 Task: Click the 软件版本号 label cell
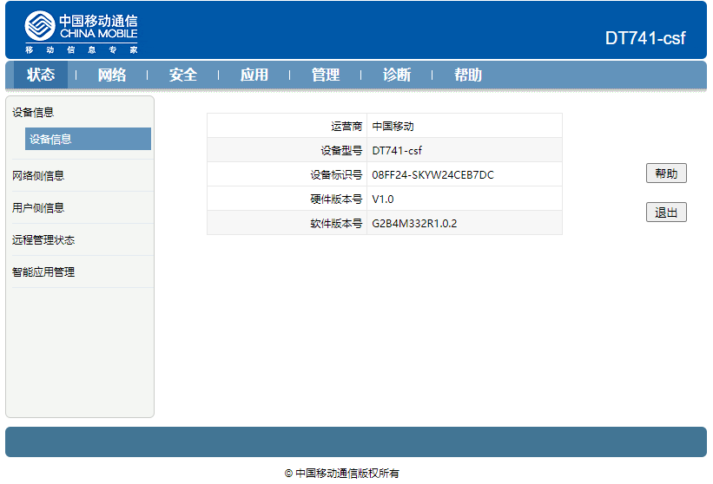click(x=287, y=223)
